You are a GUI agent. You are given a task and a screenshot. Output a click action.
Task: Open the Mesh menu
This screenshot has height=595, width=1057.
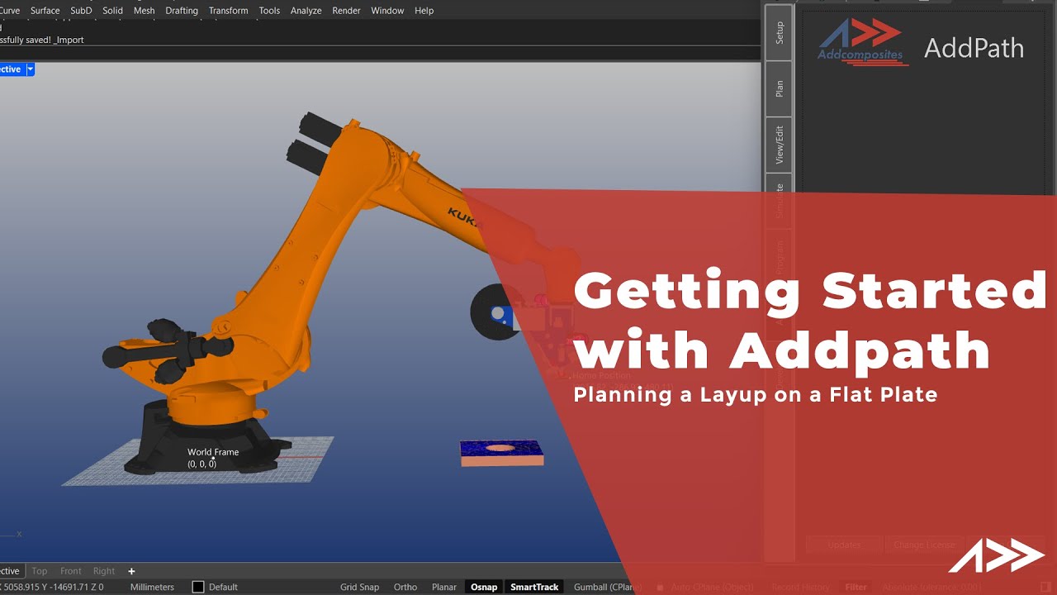tap(144, 11)
